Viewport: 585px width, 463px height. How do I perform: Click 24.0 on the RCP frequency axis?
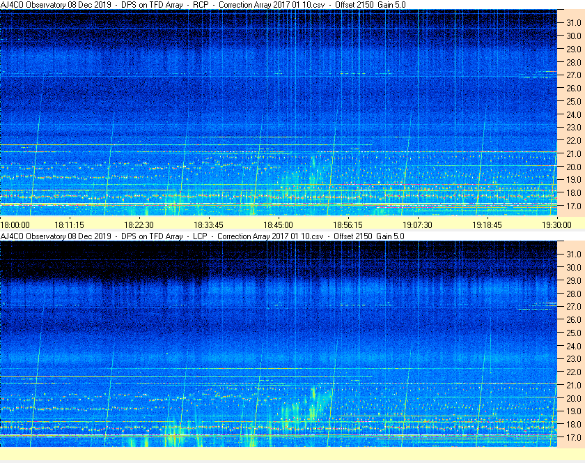click(x=574, y=114)
